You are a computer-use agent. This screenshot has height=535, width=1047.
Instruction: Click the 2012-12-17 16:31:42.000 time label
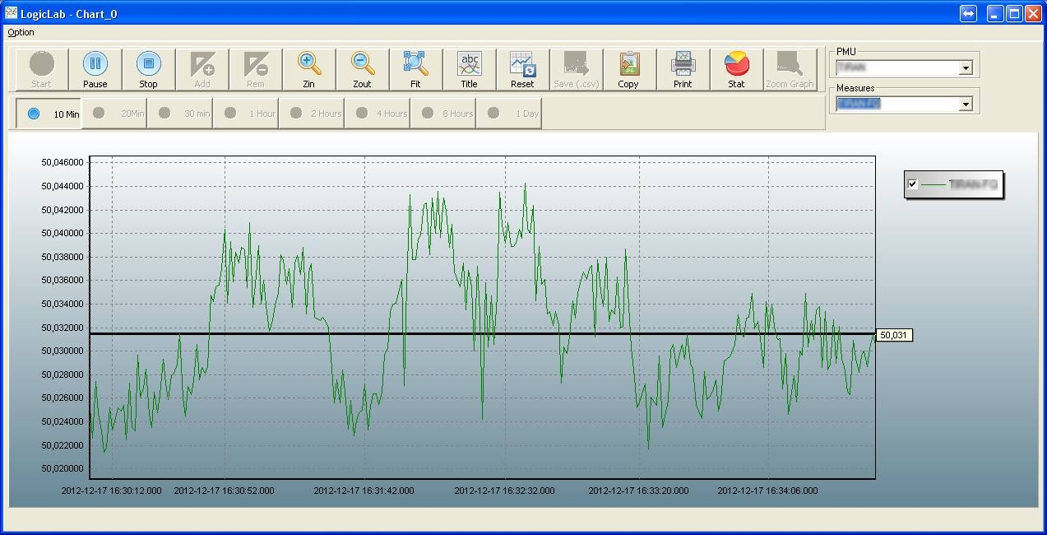(364, 491)
